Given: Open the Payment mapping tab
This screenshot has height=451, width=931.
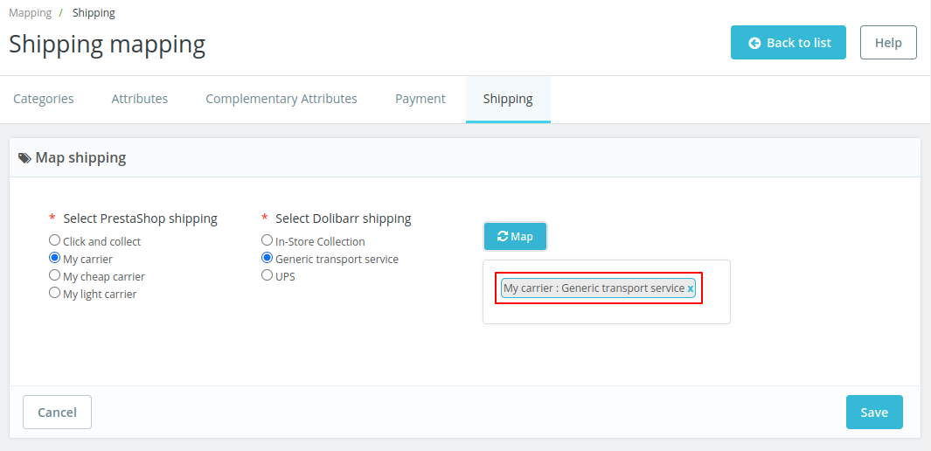Looking at the screenshot, I should 420,99.
